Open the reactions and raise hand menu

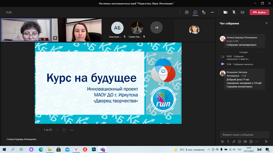click(x=204, y=12)
